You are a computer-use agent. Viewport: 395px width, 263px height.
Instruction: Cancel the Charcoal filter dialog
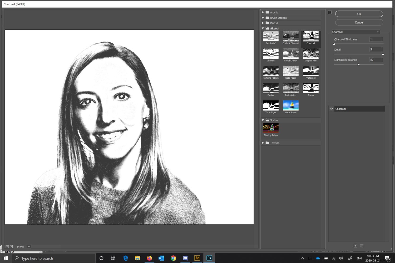pos(359,22)
